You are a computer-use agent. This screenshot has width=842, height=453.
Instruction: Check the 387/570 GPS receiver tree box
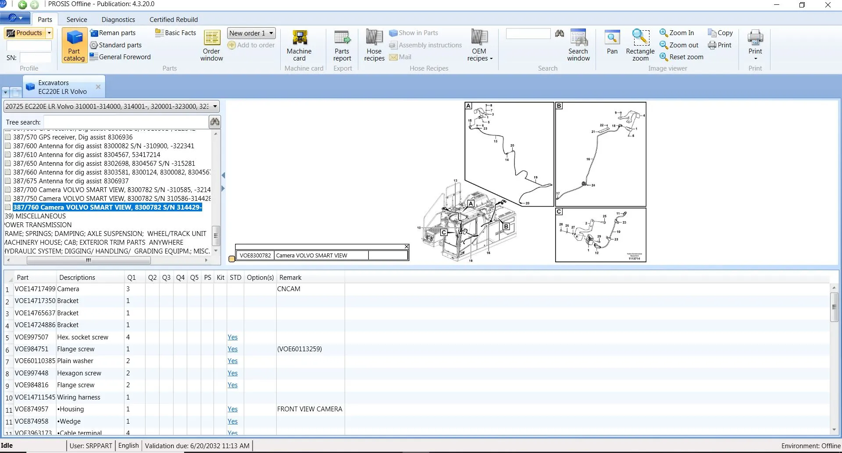click(8, 137)
